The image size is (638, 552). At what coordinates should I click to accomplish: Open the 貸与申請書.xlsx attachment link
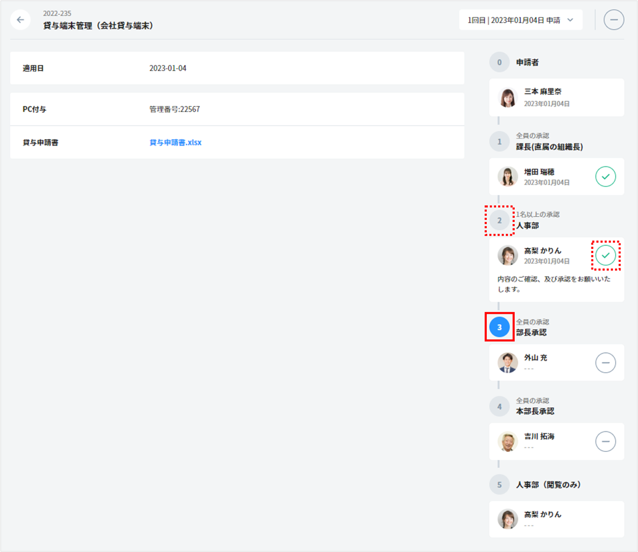175,142
